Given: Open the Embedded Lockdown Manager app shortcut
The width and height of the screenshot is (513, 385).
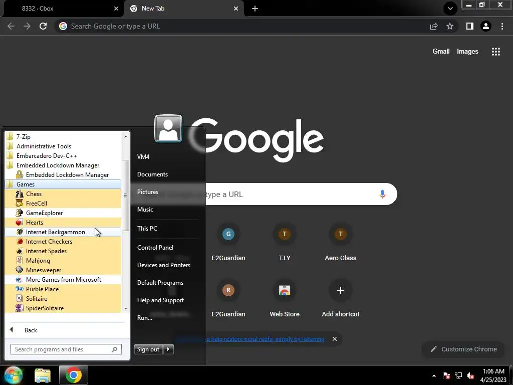Looking at the screenshot, I should 63,175.
